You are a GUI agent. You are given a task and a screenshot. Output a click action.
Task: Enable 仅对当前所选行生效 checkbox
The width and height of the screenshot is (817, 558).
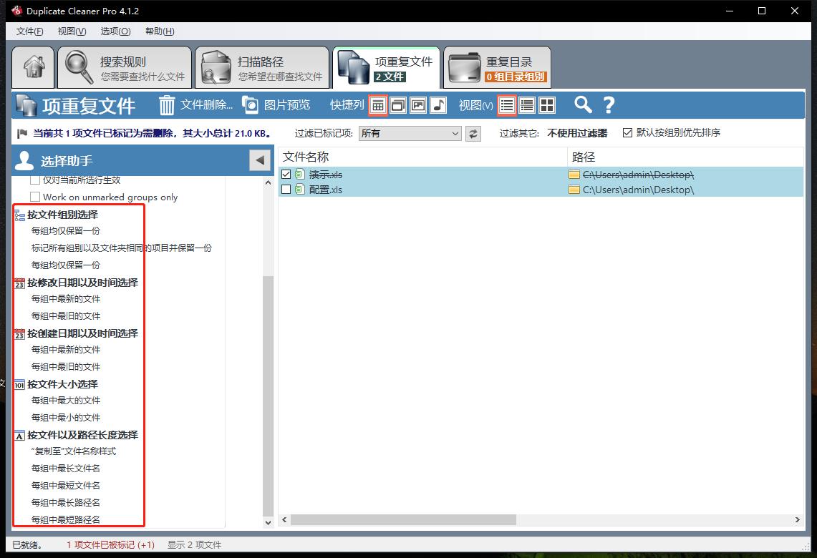pos(35,180)
